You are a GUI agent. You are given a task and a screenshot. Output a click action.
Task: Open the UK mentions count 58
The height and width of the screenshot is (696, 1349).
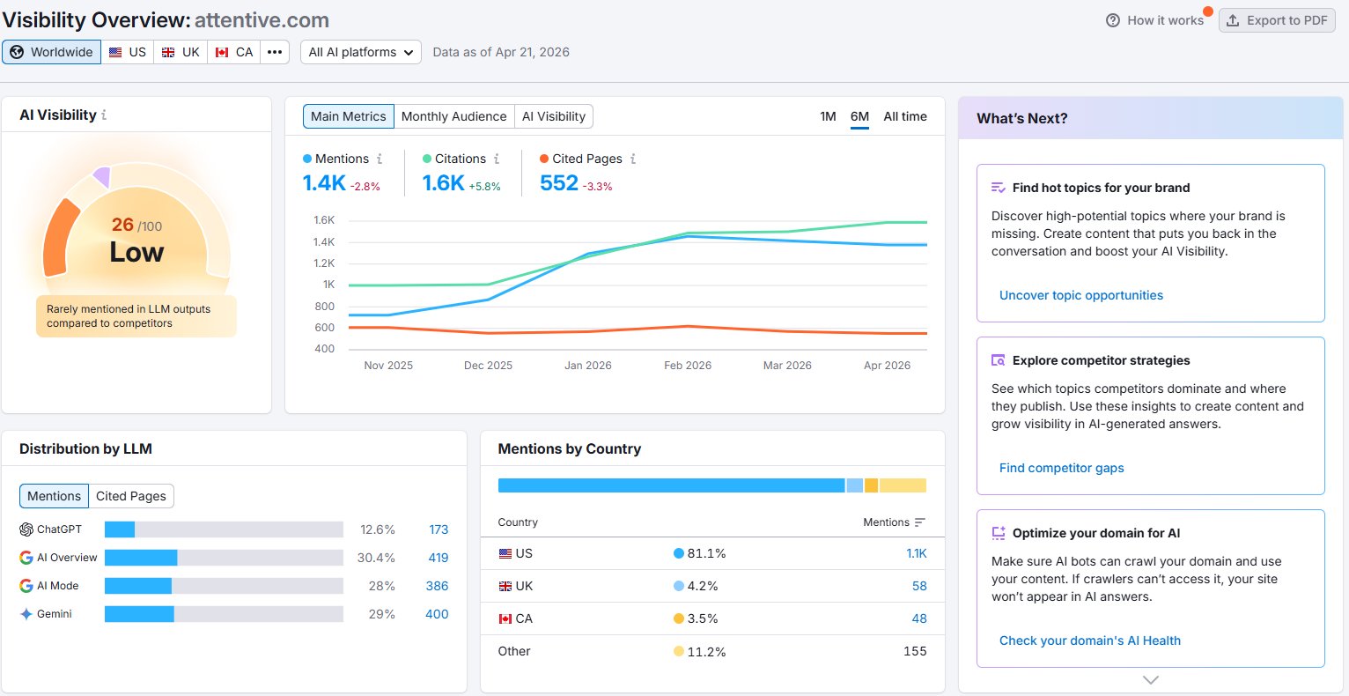919,586
